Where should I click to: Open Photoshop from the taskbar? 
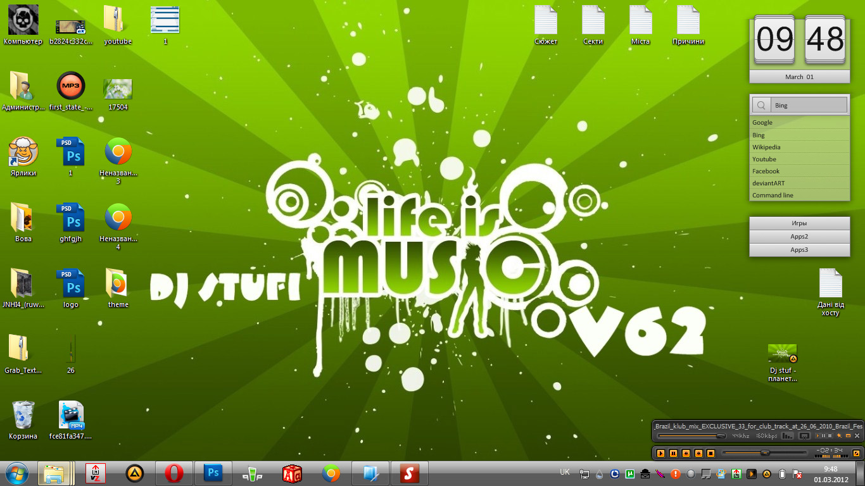pyautogui.click(x=213, y=473)
